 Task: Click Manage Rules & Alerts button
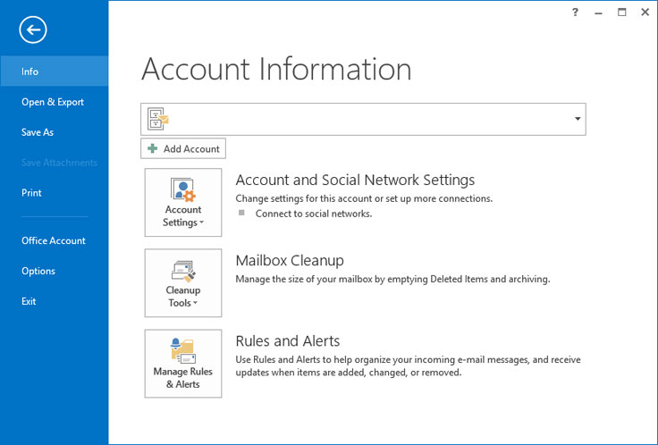[x=183, y=364]
